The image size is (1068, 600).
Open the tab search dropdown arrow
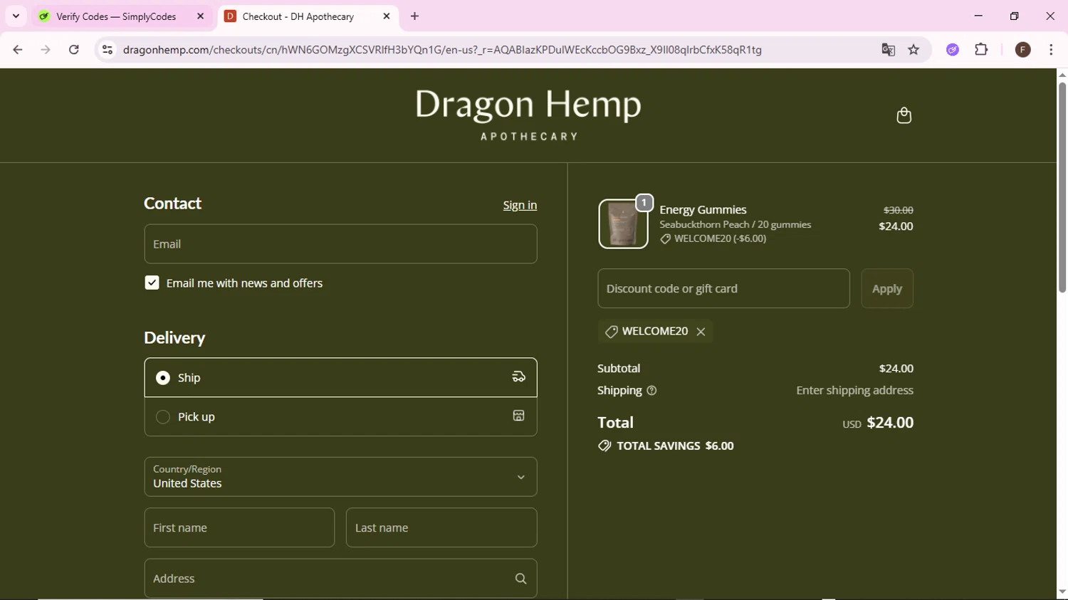click(x=16, y=16)
